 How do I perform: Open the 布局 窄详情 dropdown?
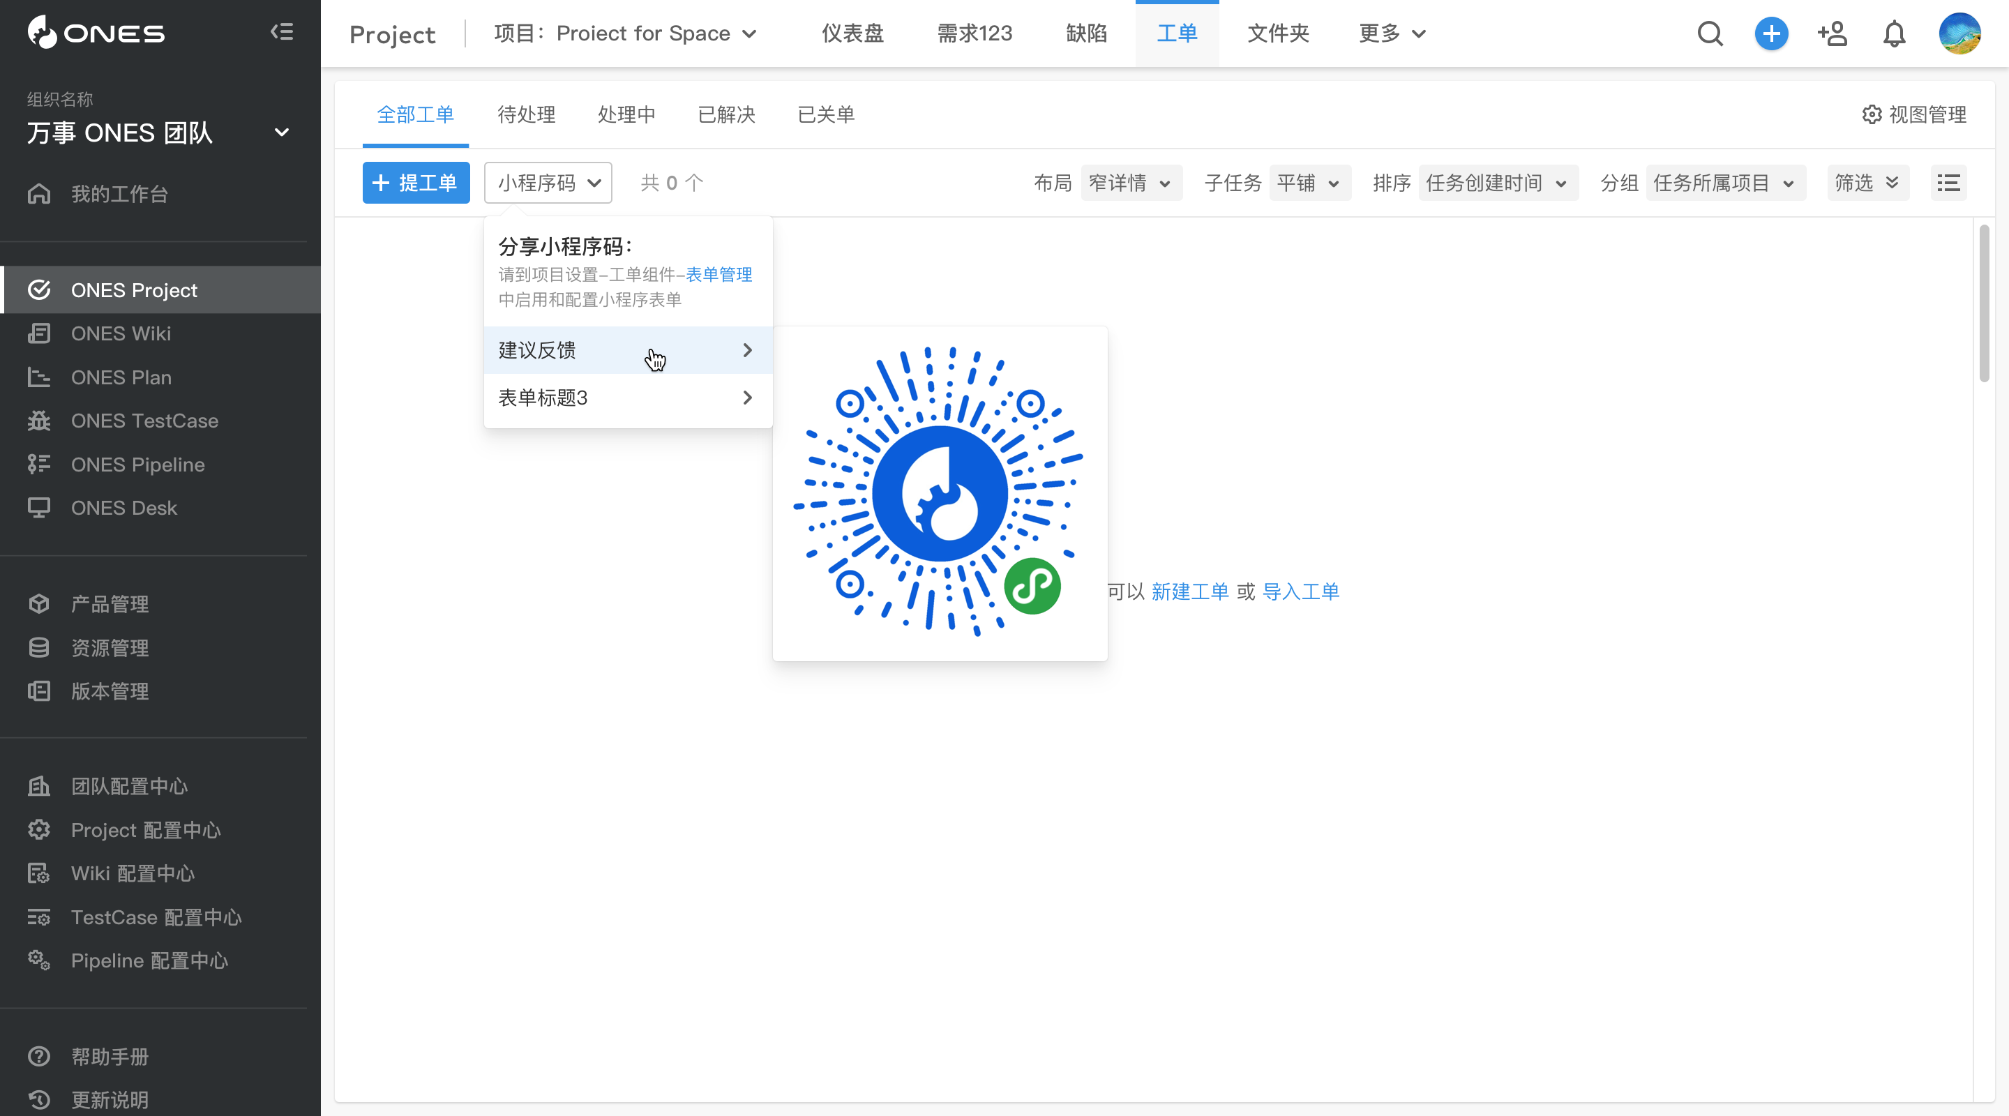(x=1131, y=183)
